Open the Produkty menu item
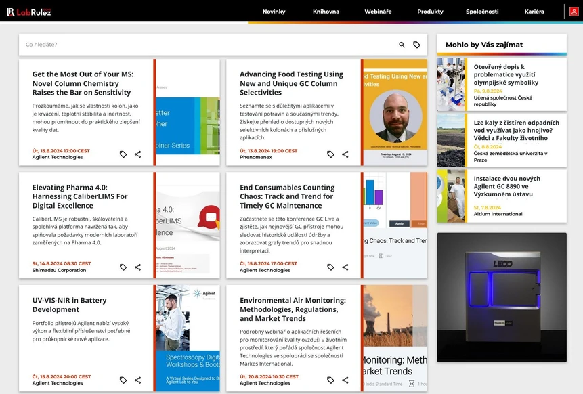This screenshot has width=583, height=394. pyautogui.click(x=430, y=12)
